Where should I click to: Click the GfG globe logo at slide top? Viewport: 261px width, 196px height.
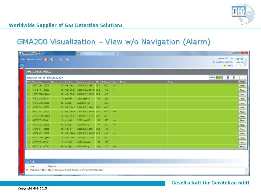(x=243, y=14)
